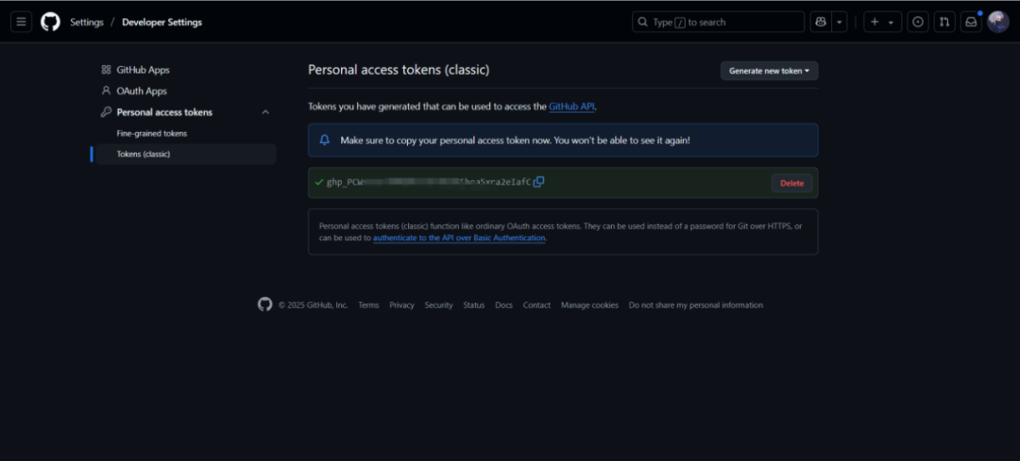Screen dimensions: 1020x461
Task: Click 'Do not share my personal information'
Action: (x=695, y=305)
